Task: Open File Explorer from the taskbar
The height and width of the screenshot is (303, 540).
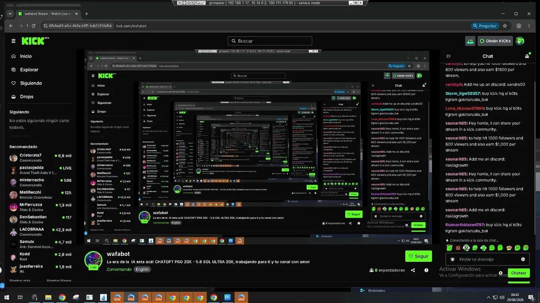Action: point(48,298)
